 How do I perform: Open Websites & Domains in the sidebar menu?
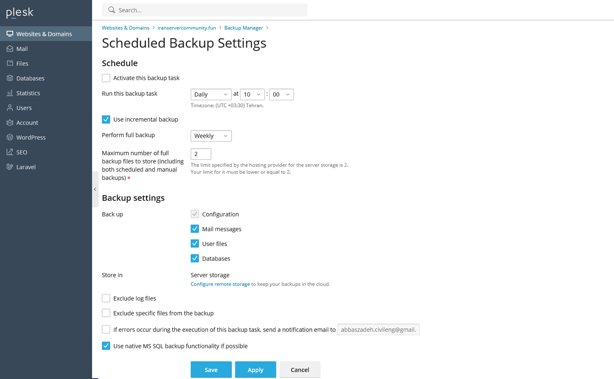pyautogui.click(x=44, y=34)
